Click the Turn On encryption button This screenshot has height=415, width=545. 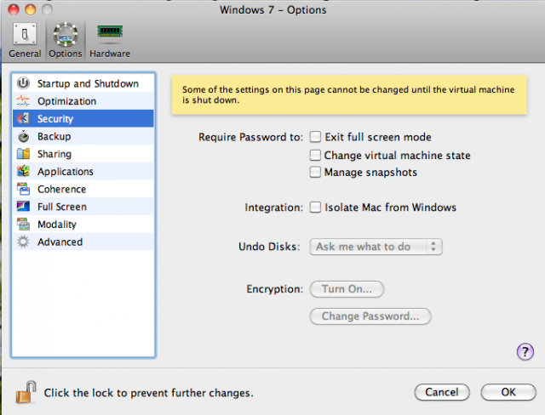(x=347, y=289)
